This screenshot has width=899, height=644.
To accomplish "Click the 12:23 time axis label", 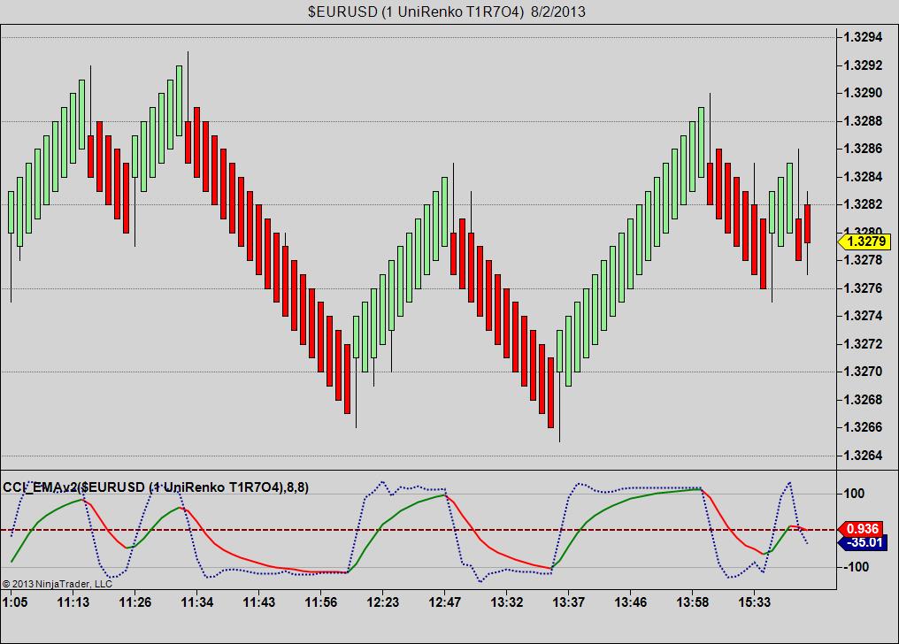I will [x=383, y=602].
